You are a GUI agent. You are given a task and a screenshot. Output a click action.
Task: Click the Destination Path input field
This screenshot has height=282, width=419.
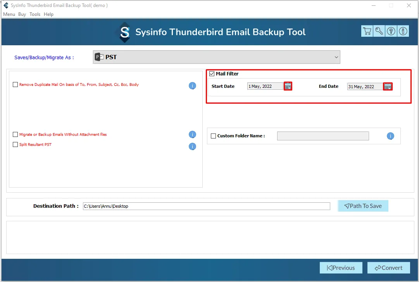[x=207, y=206]
